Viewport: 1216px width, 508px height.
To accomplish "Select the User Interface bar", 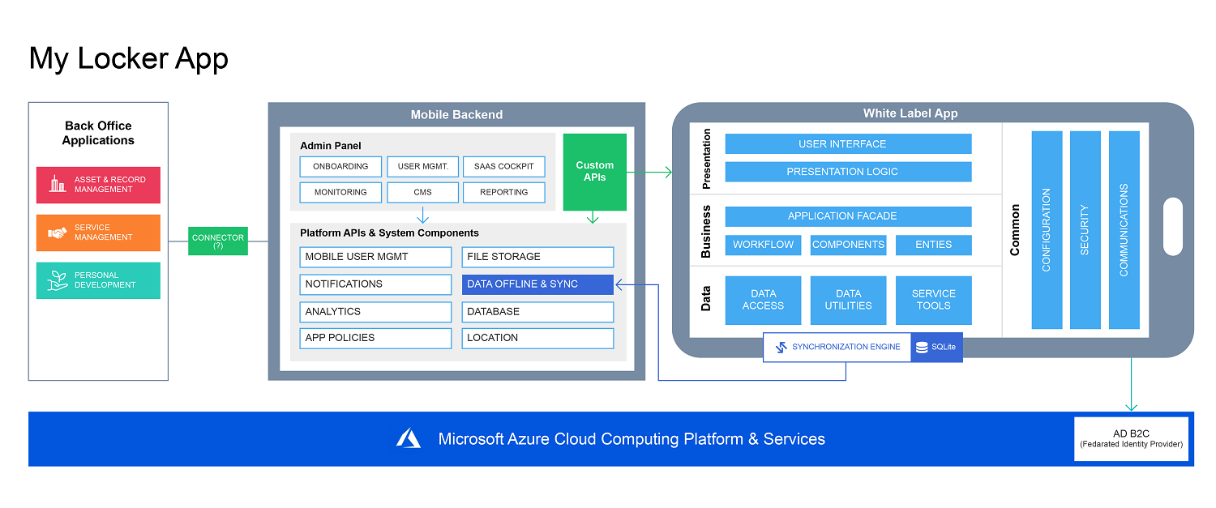I will click(848, 144).
